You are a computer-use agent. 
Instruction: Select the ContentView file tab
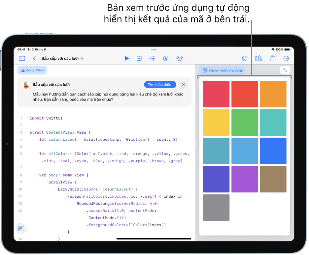[32, 71]
